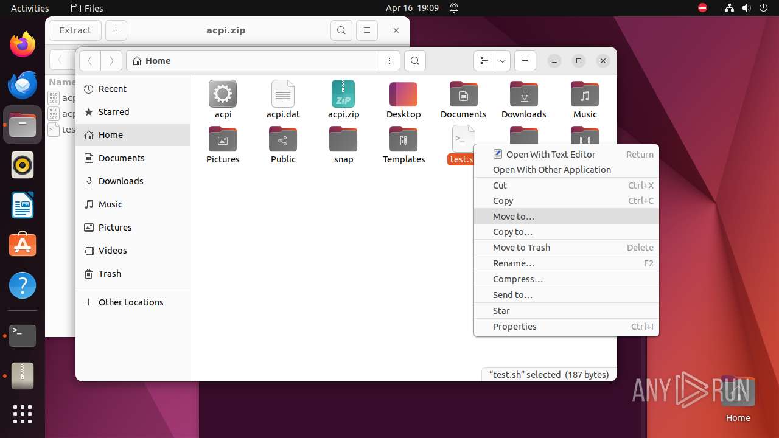This screenshot has height=438, width=779.
Task: Select Star in context menu
Action: (x=566, y=311)
